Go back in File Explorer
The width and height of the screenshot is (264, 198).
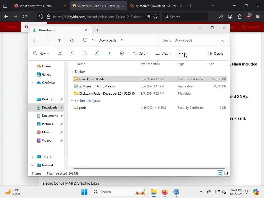point(35,40)
